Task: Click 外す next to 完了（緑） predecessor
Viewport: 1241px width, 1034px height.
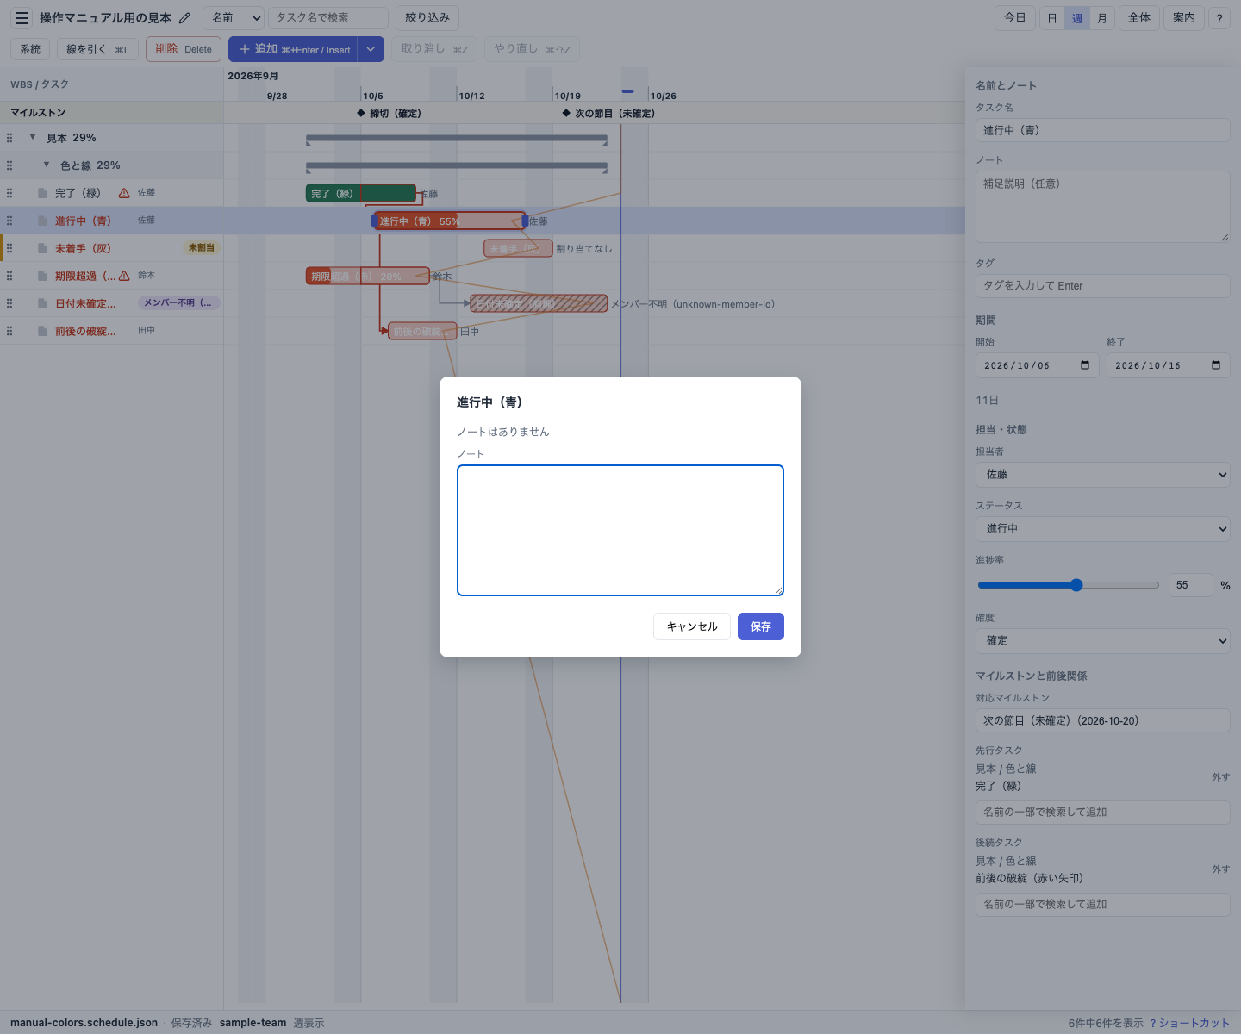Action: (x=1220, y=777)
